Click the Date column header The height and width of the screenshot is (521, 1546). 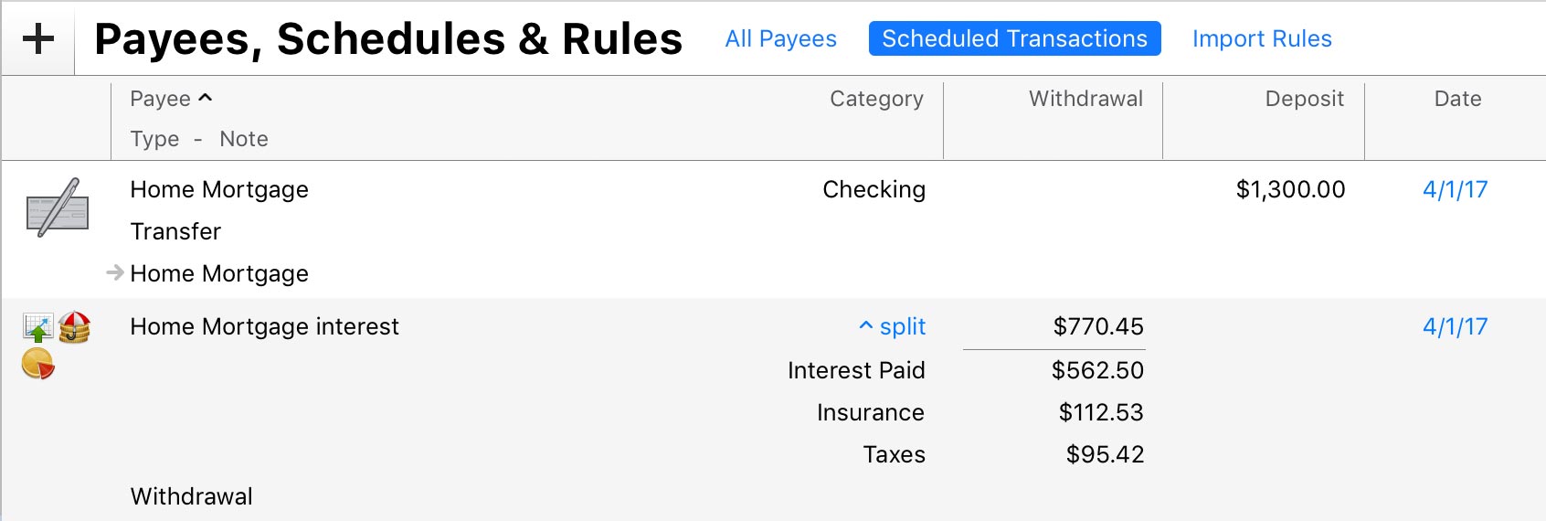1457,99
